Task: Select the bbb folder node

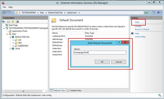Action: 20,43
